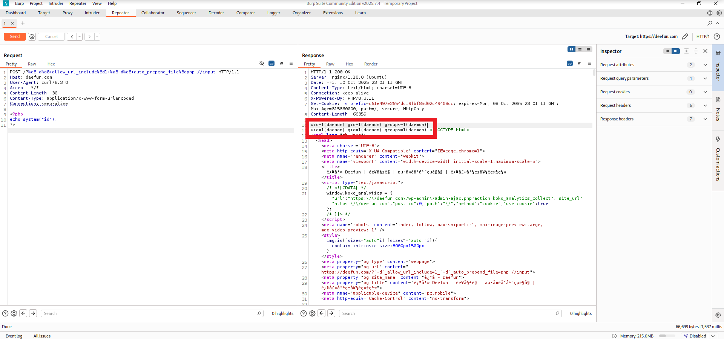Jump to next Response search match
Viewport: 724px width, 339px height.
point(331,313)
